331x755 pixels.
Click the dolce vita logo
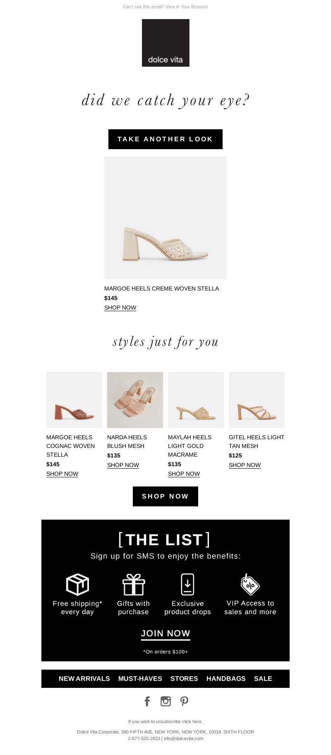click(165, 43)
